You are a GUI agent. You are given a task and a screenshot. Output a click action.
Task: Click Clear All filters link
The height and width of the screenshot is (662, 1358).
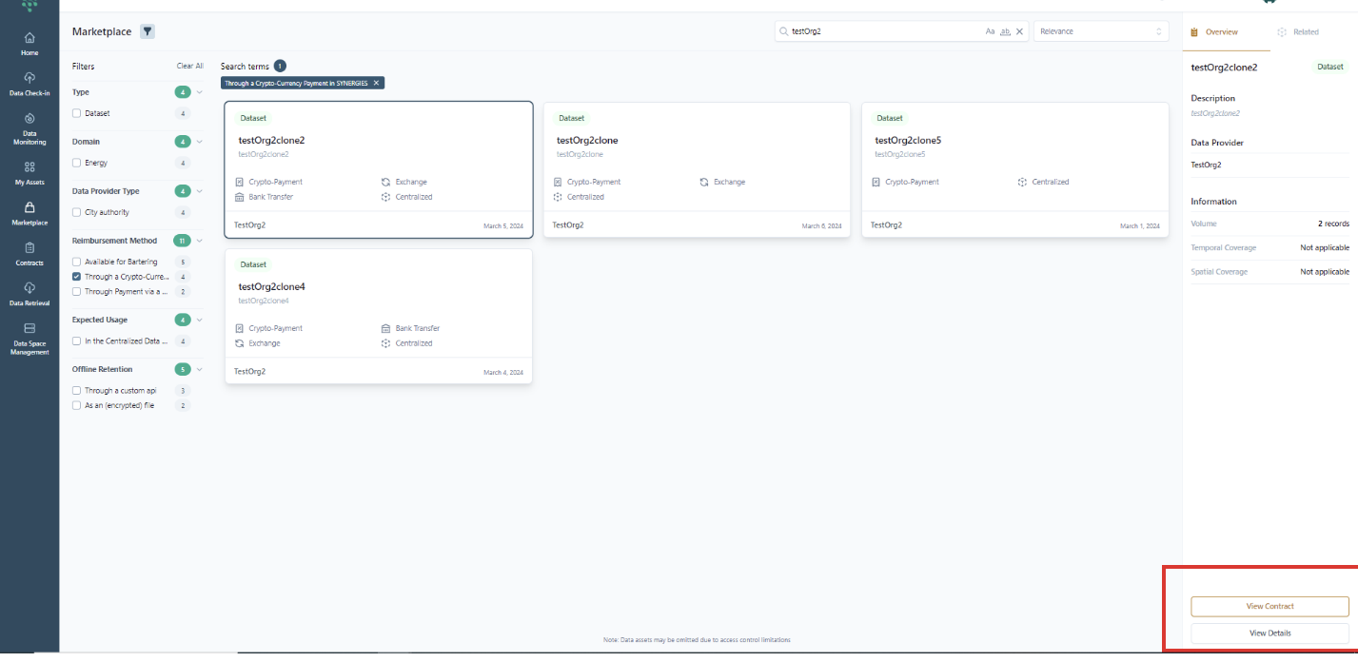(189, 67)
